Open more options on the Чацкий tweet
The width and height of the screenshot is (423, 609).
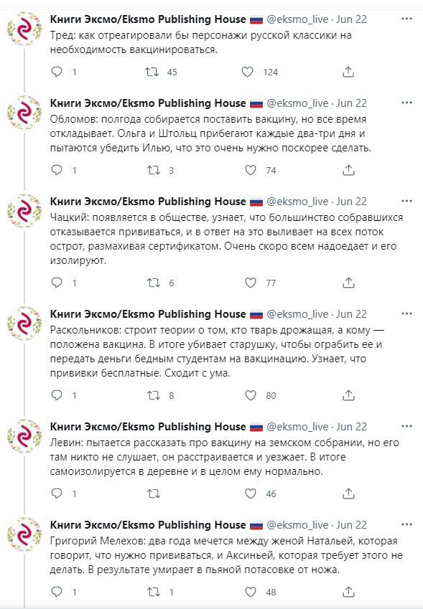pyautogui.click(x=406, y=201)
